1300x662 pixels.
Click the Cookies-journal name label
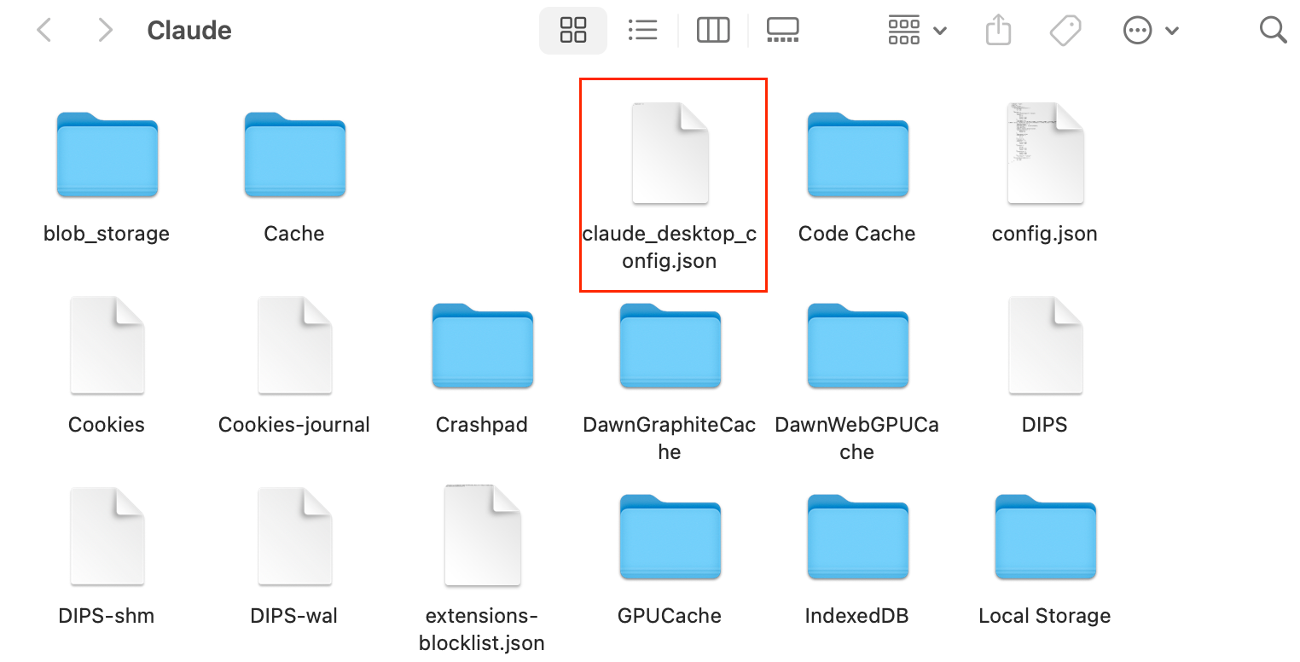[x=294, y=425]
